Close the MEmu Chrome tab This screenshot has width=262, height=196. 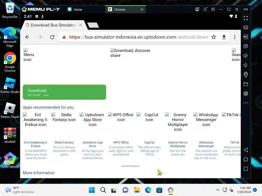(142, 9)
